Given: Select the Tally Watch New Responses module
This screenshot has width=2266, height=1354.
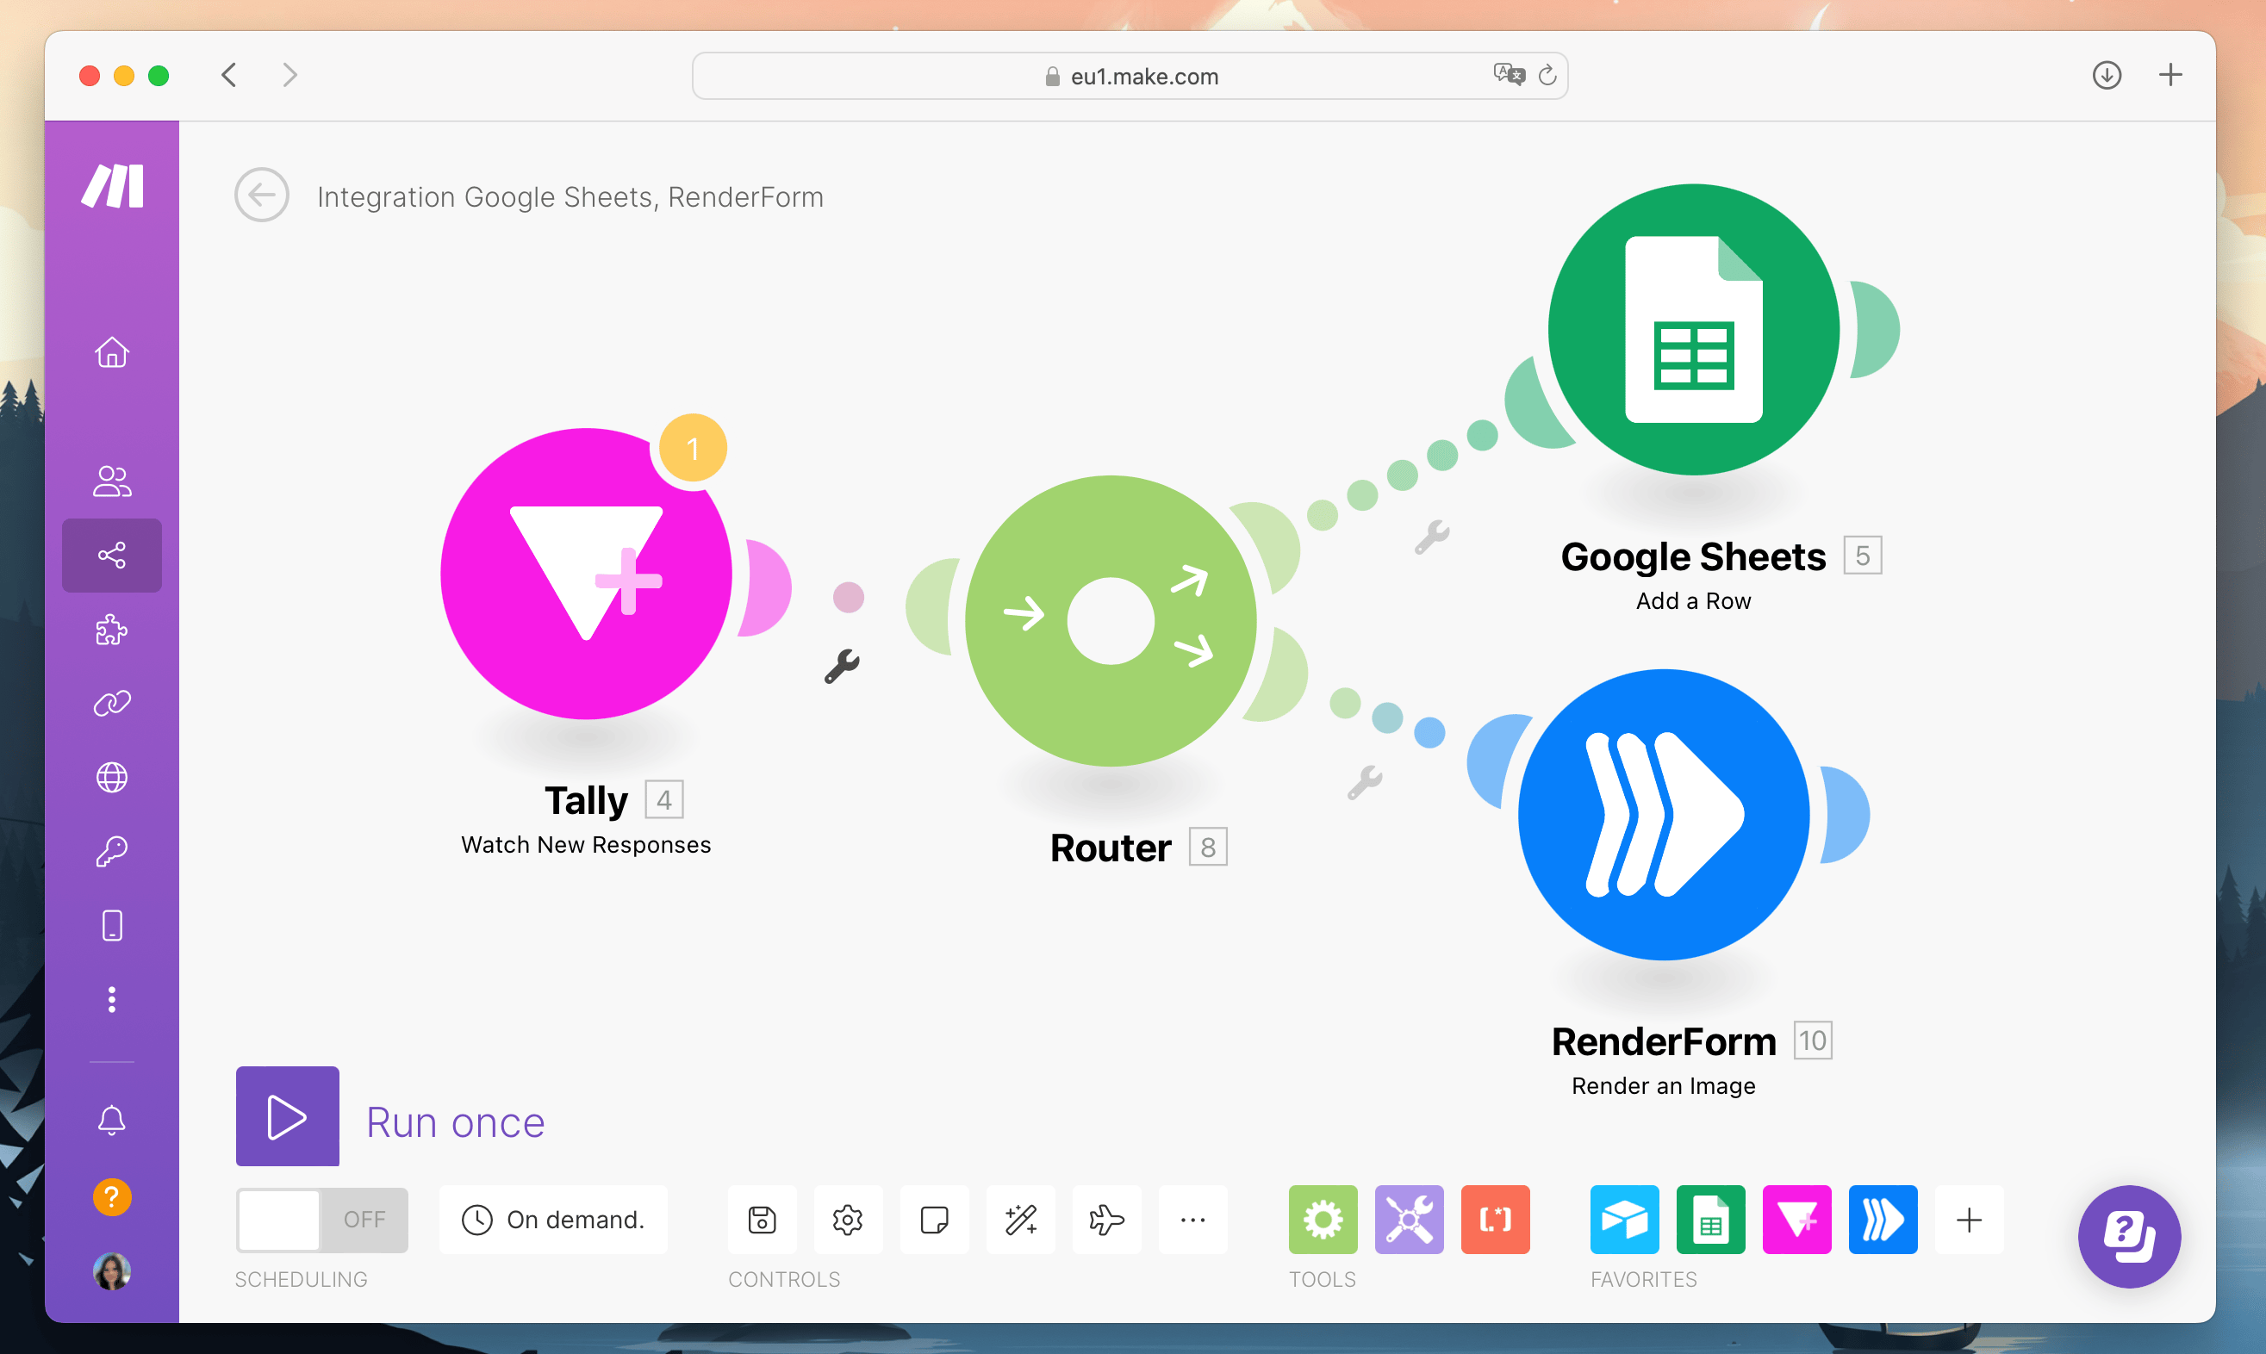Looking at the screenshot, I should [586, 574].
